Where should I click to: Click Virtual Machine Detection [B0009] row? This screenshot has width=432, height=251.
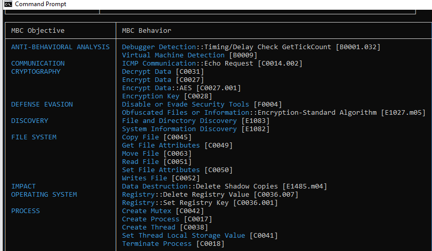point(189,55)
